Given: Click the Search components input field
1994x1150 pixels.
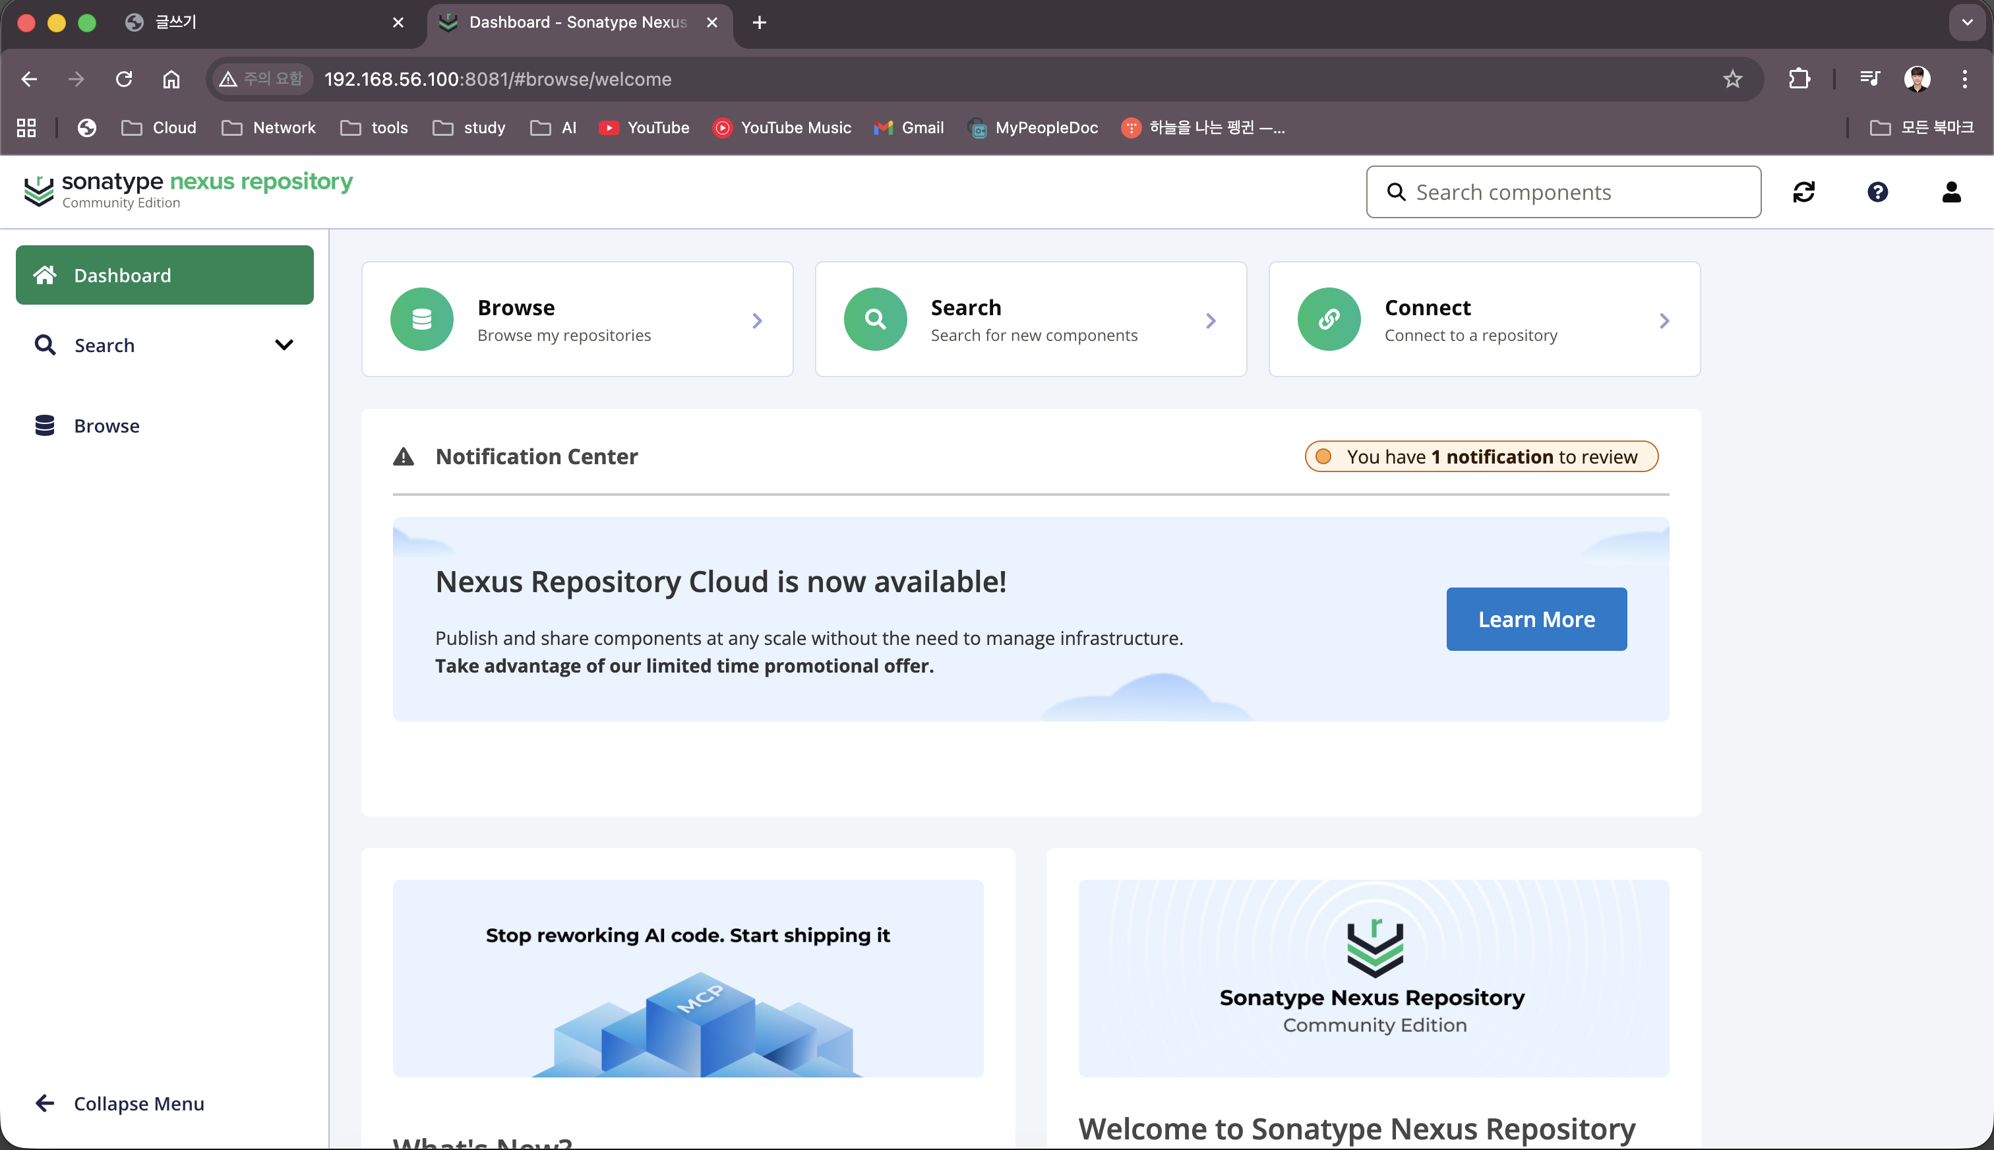Looking at the screenshot, I should 1563,192.
